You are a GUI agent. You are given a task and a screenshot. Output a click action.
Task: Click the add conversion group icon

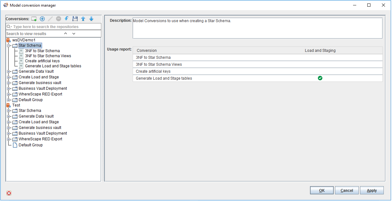pos(34,19)
